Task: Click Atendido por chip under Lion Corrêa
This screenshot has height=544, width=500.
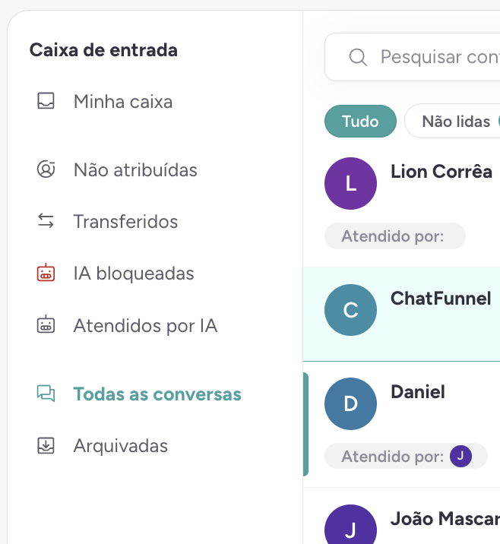Action: point(395,236)
